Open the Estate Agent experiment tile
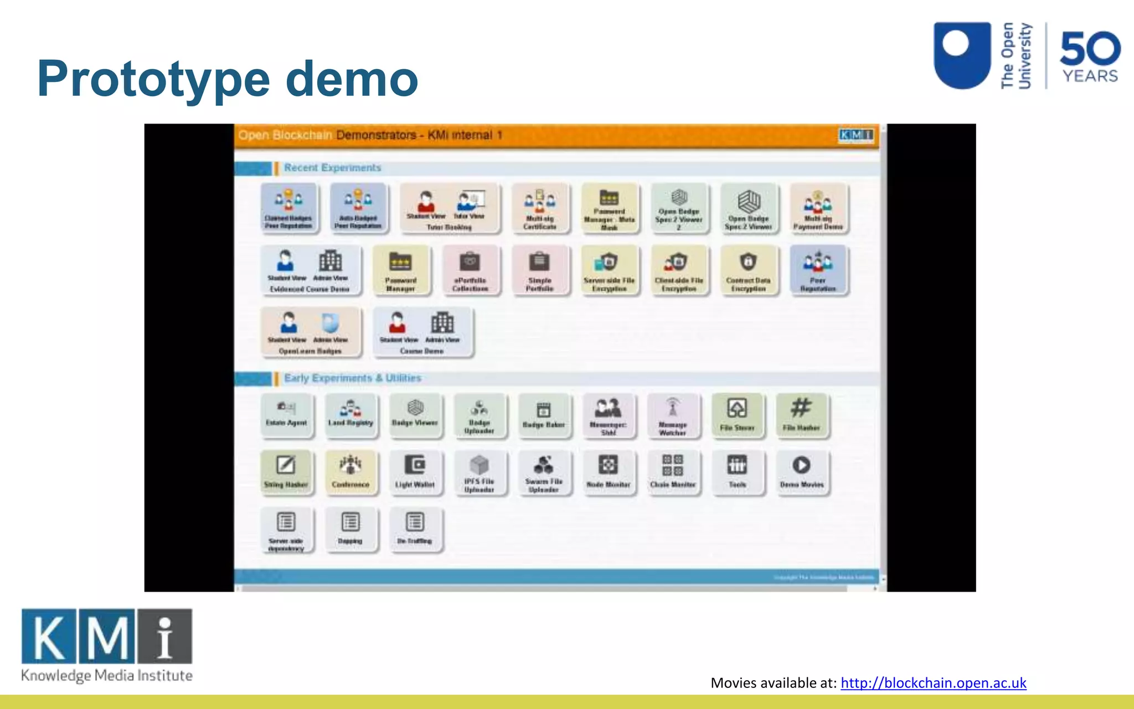This screenshot has width=1134, height=709. pos(286,415)
